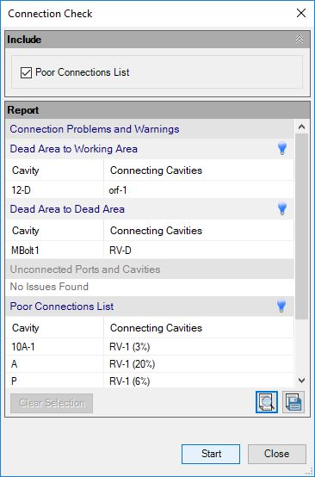Viewport: 315px width, 477px height.
Task: Click lightbulb hint for Dead Area to Working Area
Action: 282,149
